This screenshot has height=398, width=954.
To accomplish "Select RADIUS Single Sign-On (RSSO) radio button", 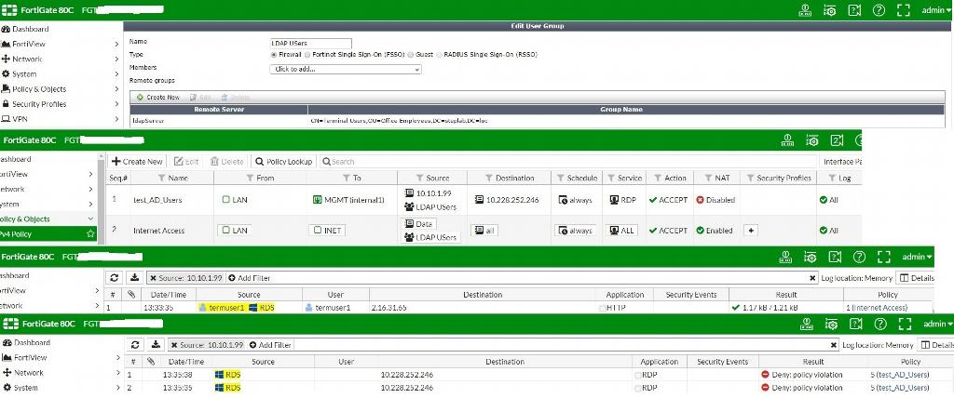I will click(x=439, y=55).
